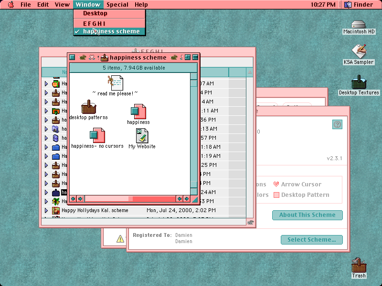The width and height of the screenshot is (382, 286).
Task: Choose E F G H I from the Window menu
Action: click(x=109, y=23)
